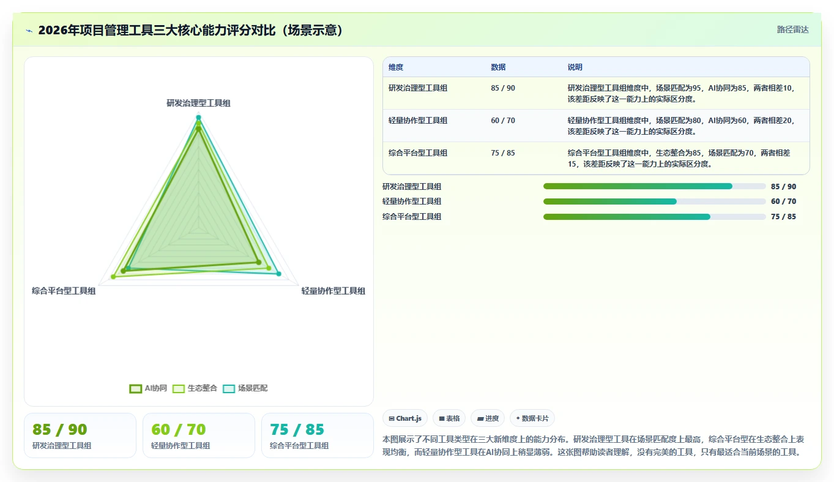Open the 85 / 90 data card
834x482 pixels.
pos(80,435)
